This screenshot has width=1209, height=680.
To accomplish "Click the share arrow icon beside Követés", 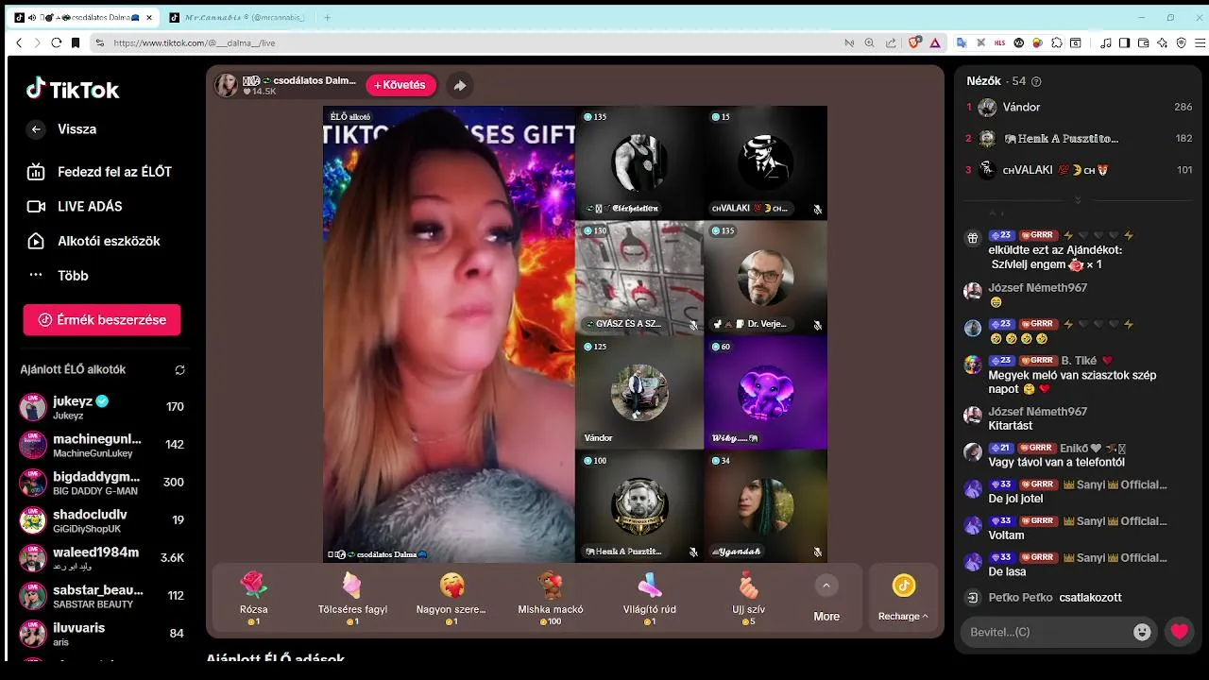I will click(x=459, y=85).
